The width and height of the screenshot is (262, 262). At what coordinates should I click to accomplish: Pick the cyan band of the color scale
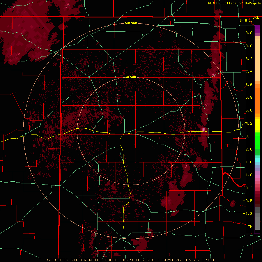pos(257,160)
